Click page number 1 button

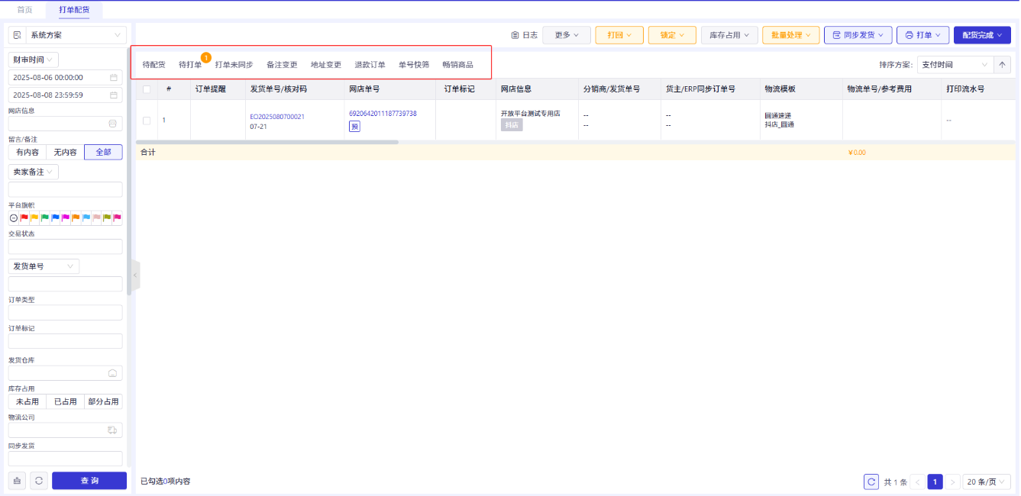pyautogui.click(x=935, y=482)
